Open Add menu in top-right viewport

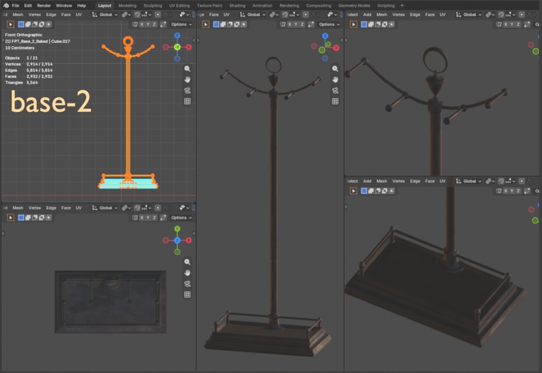point(367,14)
